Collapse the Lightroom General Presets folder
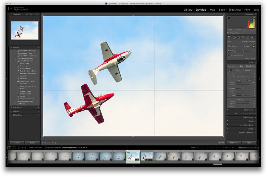268x177 pixels. tap(15, 81)
